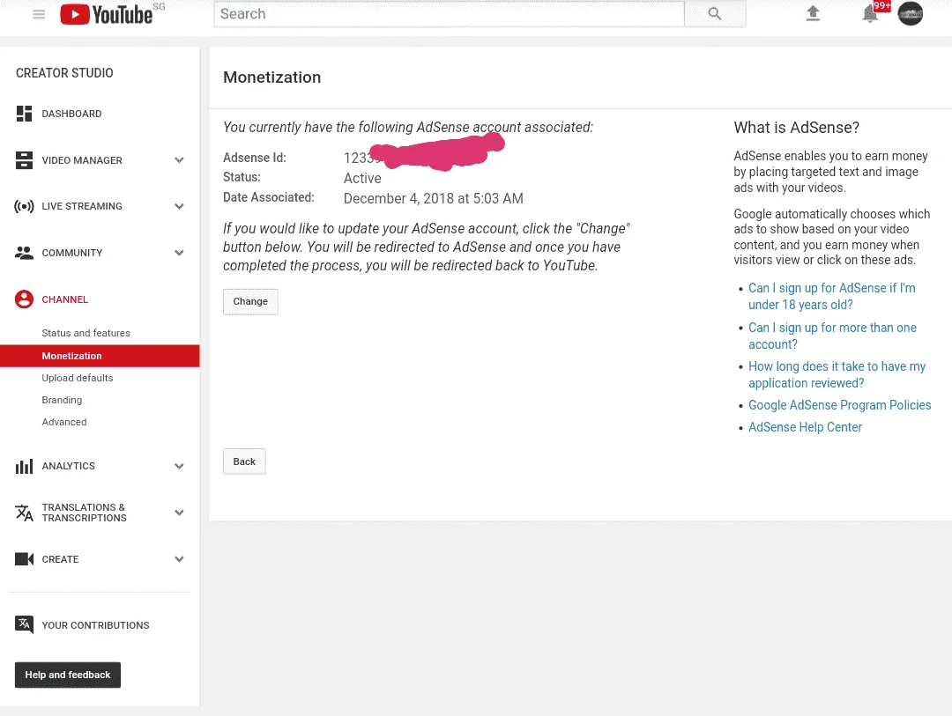952x716 pixels.
Task: Select the Monetization submenu item
Action: 100,356
